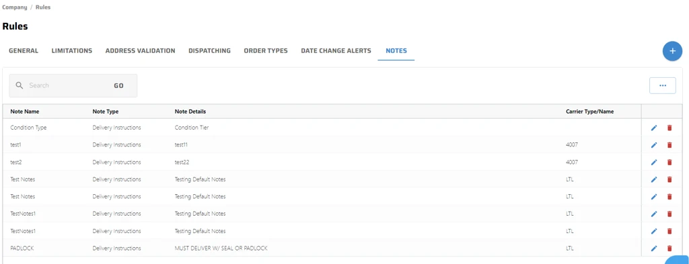The image size is (689, 264).
Task: Delete the test1 note row
Action: pyautogui.click(x=669, y=144)
